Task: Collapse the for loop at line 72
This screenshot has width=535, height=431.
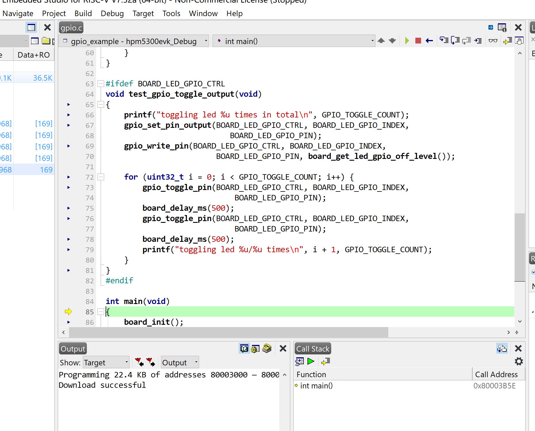Action: pos(101,177)
